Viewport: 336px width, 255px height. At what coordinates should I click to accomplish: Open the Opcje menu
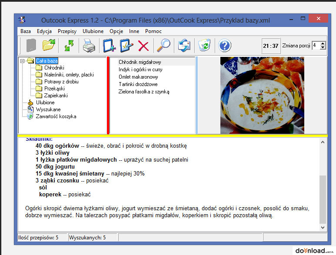coord(116,31)
